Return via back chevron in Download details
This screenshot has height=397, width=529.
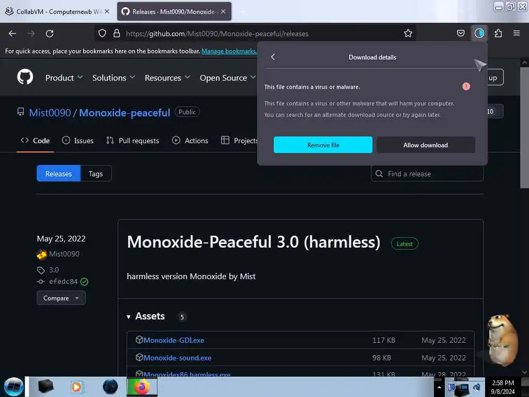(273, 57)
